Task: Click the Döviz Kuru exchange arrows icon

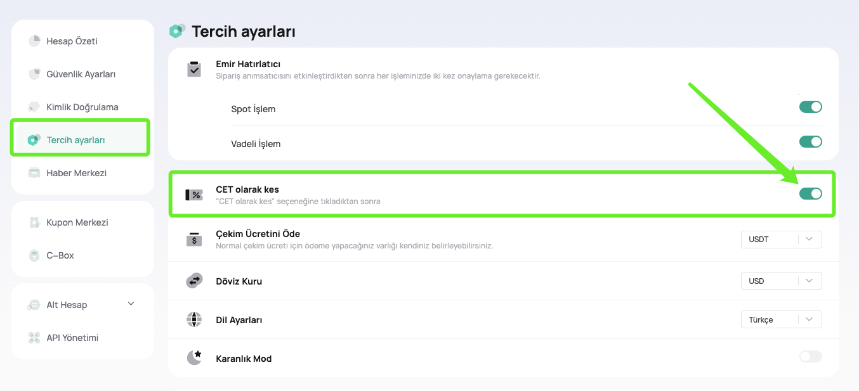Action: (x=194, y=281)
